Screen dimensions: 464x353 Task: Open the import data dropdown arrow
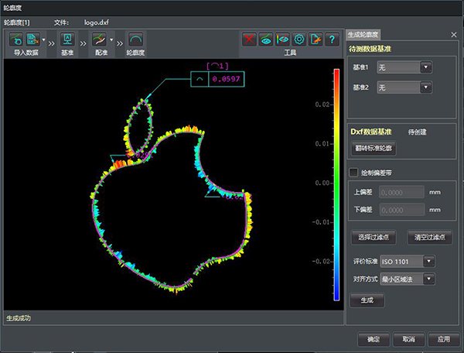coord(43,39)
